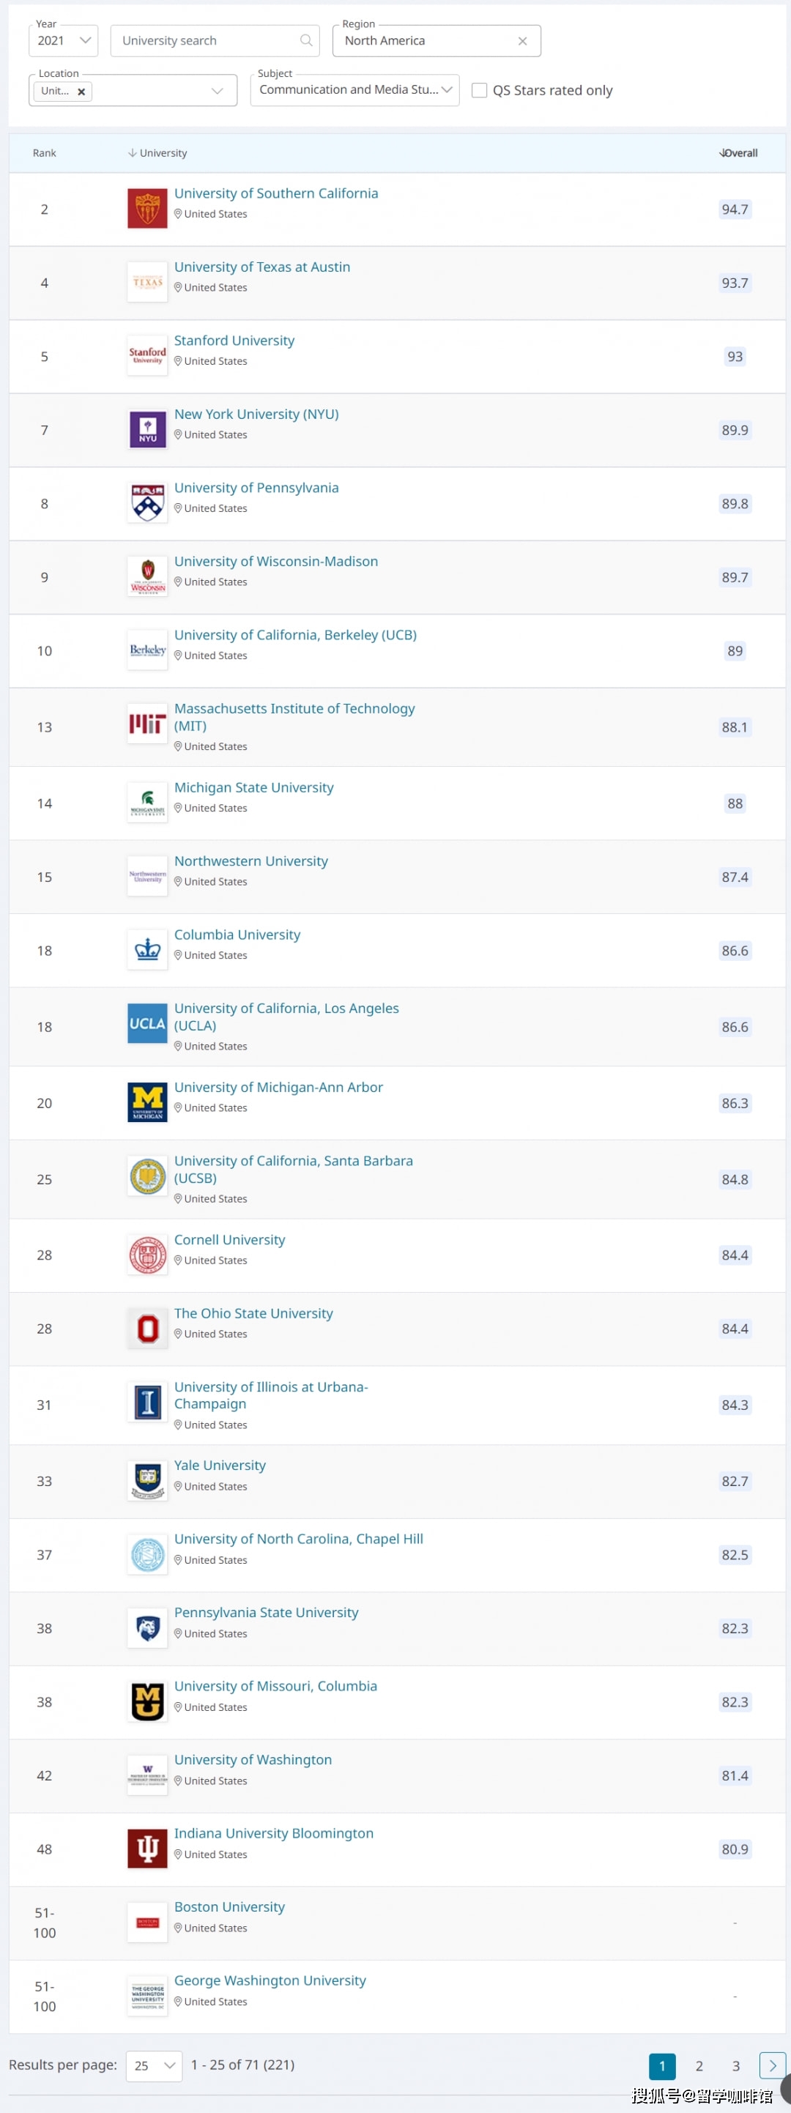The image size is (791, 2113).
Task: Click the MIT logo icon
Action: tap(148, 724)
